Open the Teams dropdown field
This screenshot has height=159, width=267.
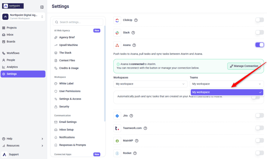click(227, 84)
